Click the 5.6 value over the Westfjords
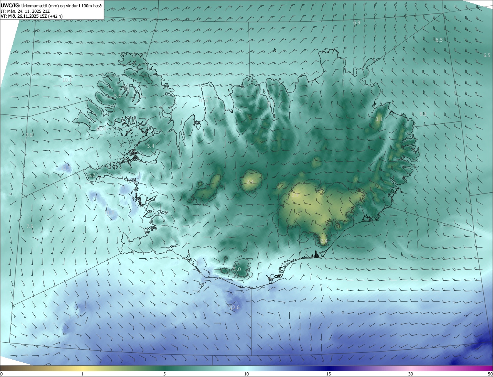493x377 pixels. click(x=117, y=96)
